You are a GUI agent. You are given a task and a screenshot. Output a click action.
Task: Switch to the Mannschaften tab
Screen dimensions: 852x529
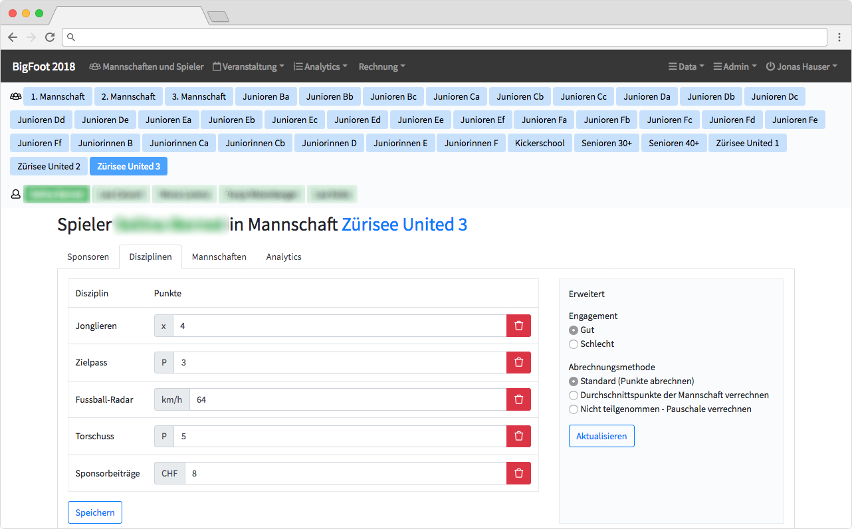point(219,257)
